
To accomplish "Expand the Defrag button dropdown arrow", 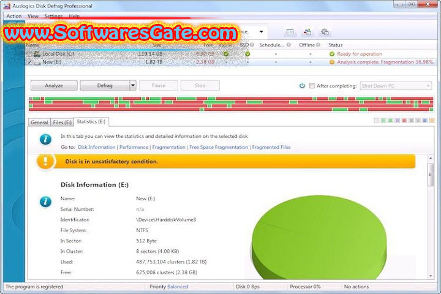I will pyautogui.click(x=133, y=85).
